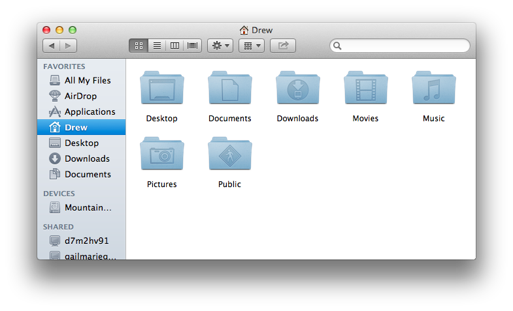Click the magnifying glass search icon

point(337,46)
